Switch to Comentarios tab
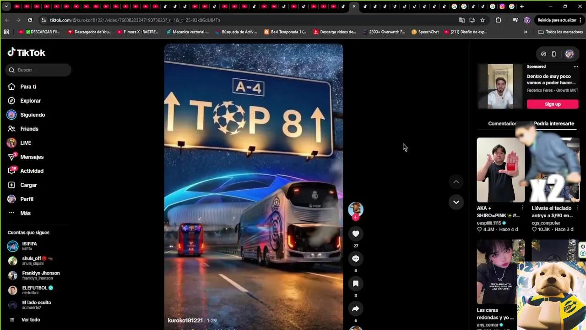This screenshot has width=586, height=330. coord(502,124)
